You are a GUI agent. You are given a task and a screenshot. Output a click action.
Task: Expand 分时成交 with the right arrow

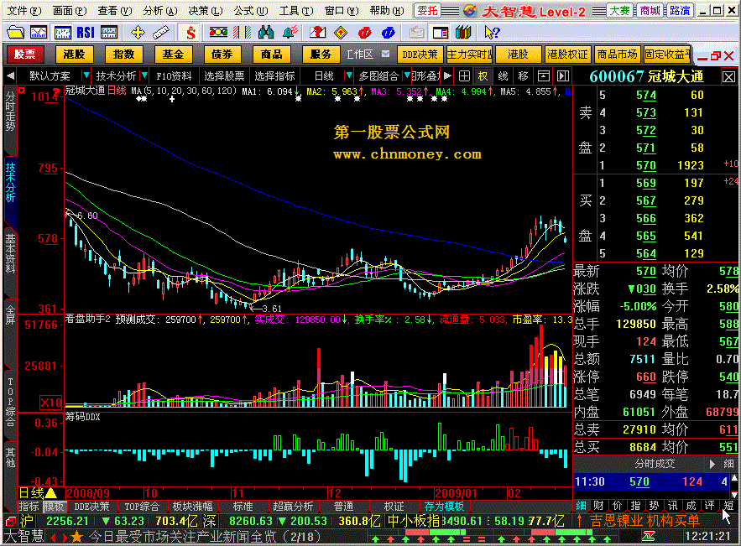(712, 465)
